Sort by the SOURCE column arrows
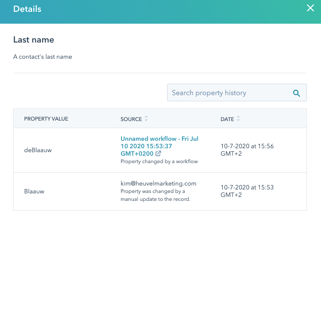321x314 pixels. (146, 119)
